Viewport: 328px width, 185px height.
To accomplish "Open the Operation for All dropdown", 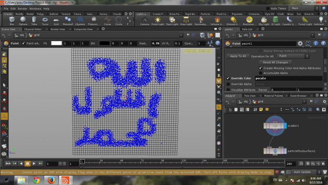I will coord(293,56).
